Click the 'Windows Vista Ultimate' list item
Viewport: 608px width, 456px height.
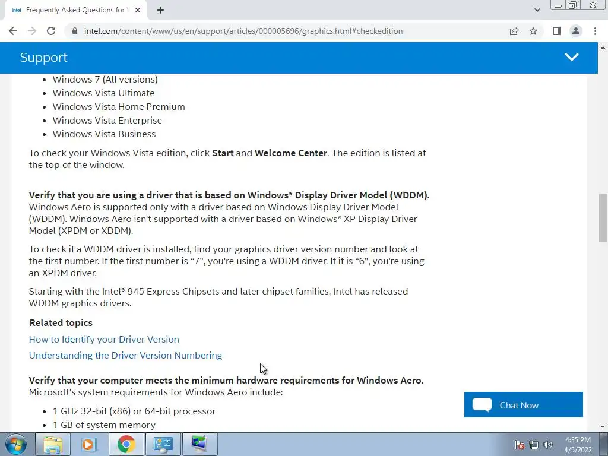[103, 93]
